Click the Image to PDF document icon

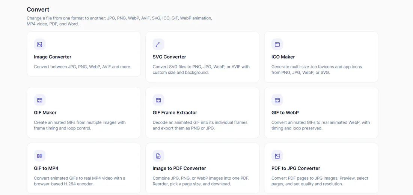pyautogui.click(x=158, y=156)
